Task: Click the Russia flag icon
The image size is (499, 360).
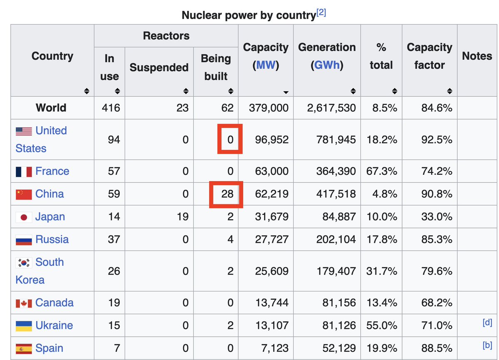Action: 24,240
